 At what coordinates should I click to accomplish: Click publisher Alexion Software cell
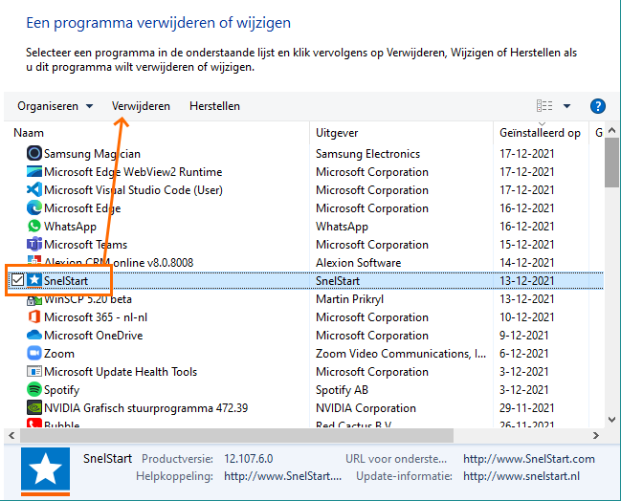click(358, 262)
